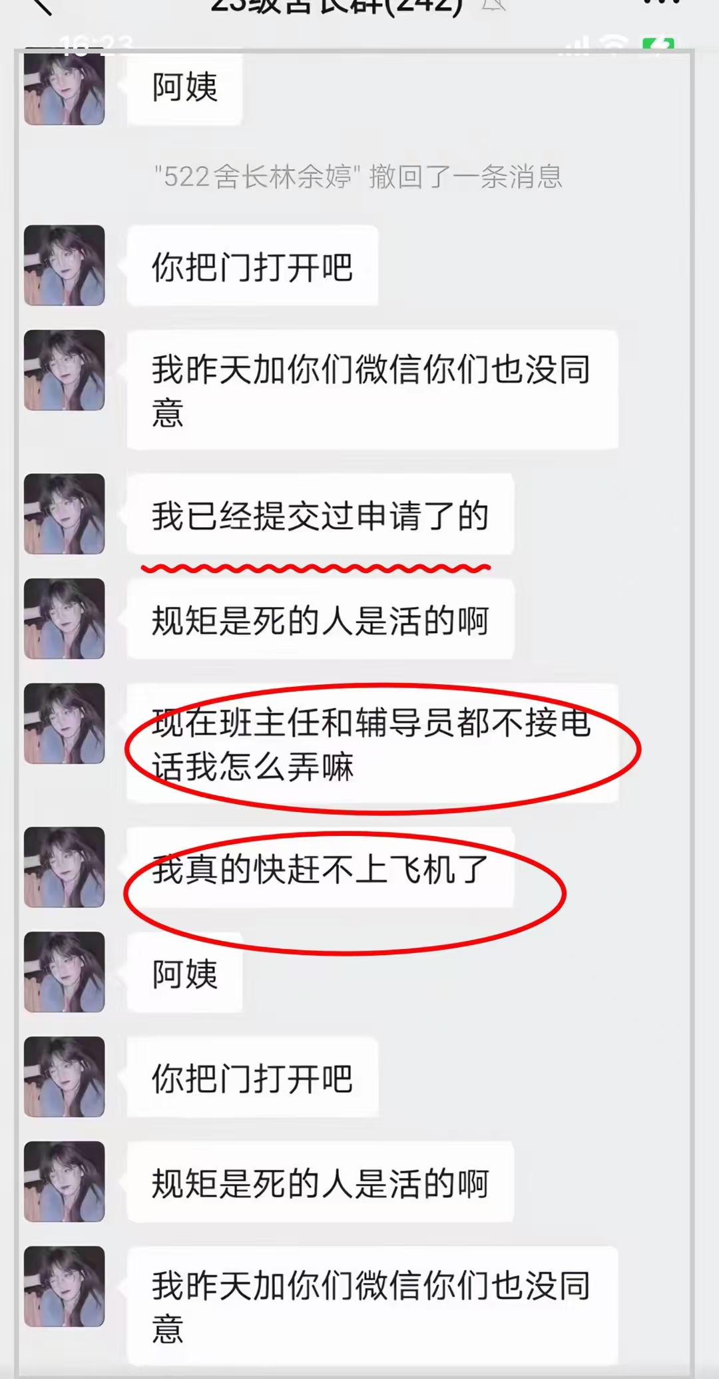This screenshot has width=719, height=1379.
Task: Tap '我昨天加你们微信' bubble above '我已经提交过申请了的'
Action: (373, 389)
